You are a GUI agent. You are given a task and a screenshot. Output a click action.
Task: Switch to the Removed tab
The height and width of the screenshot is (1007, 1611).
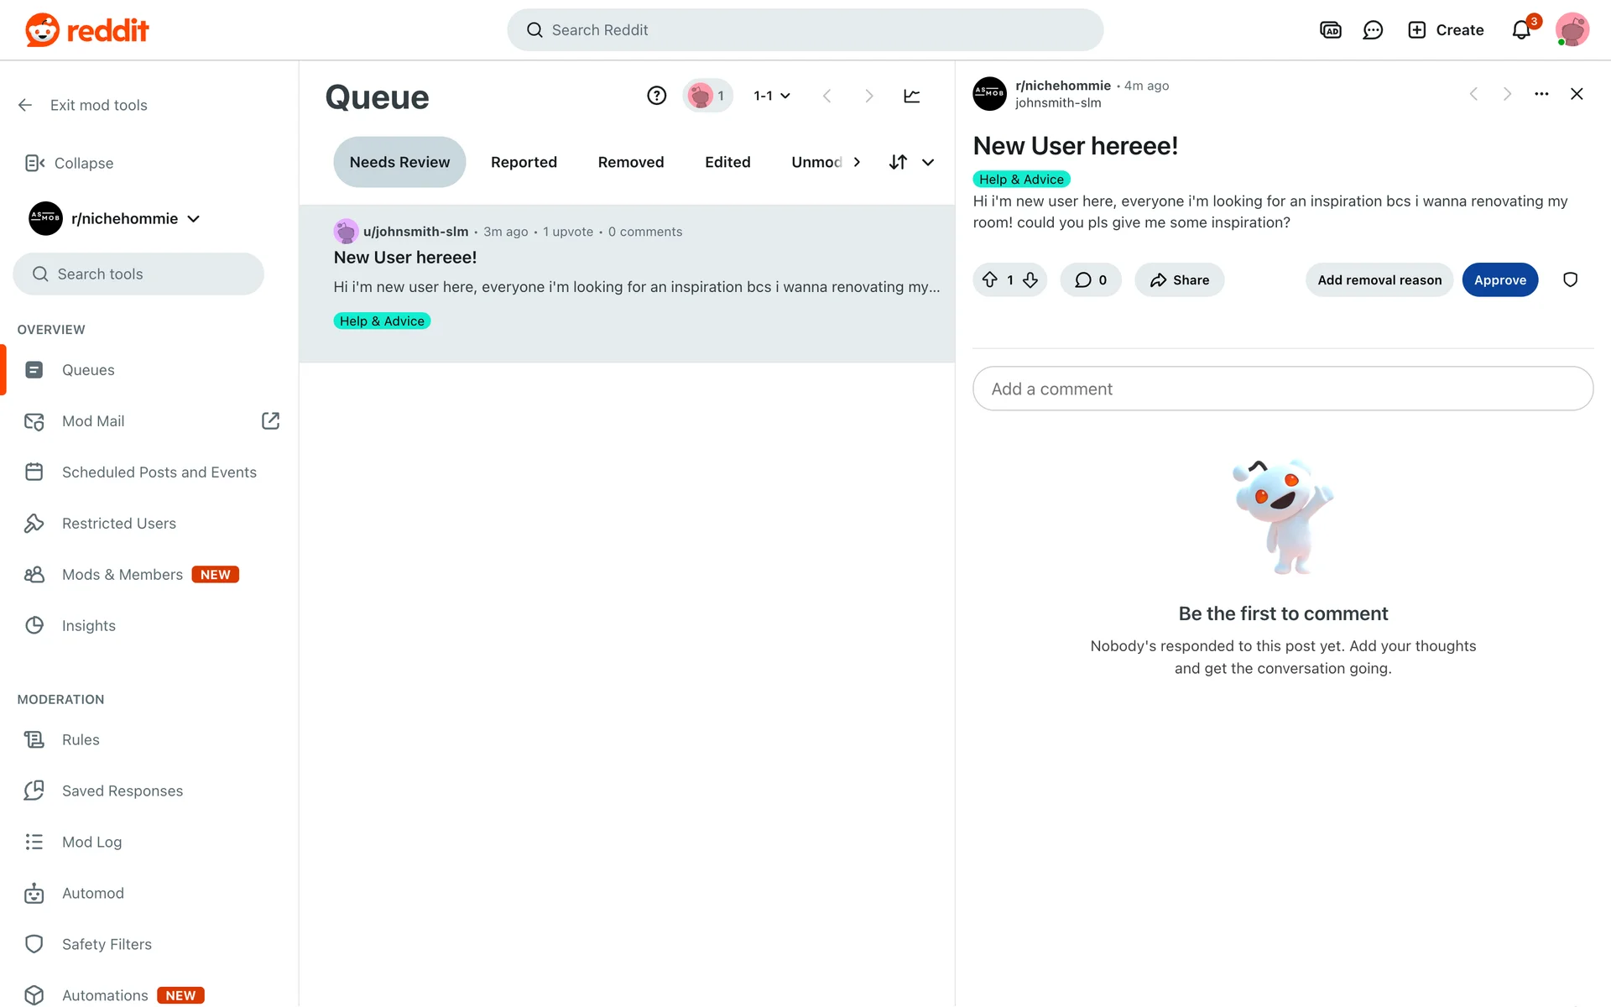coord(630,162)
